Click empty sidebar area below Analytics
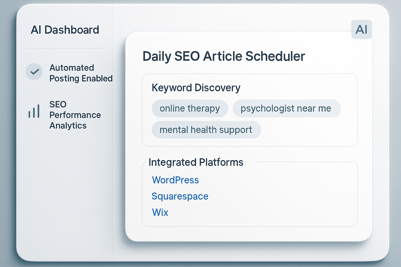401x267 pixels. tap(65, 193)
